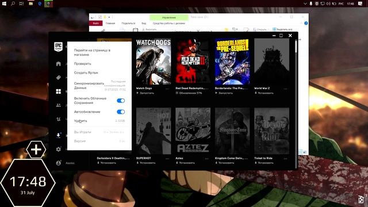The image size is (368, 207).
Task: Open the account profile icon in sidebar
Action: tap(59, 163)
